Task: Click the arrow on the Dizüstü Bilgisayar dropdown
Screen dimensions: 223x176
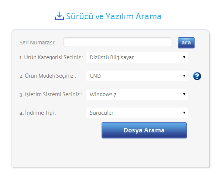Action: [x=184, y=57]
